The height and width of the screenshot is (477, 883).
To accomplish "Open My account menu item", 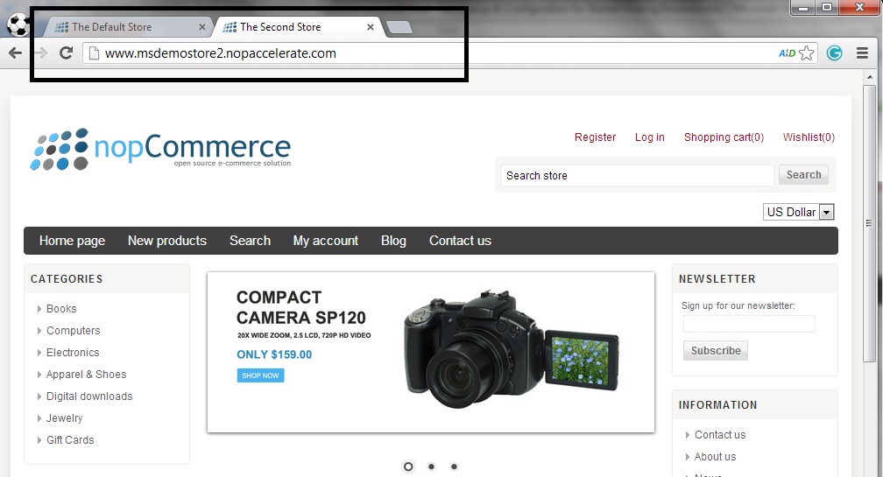I will point(326,241).
